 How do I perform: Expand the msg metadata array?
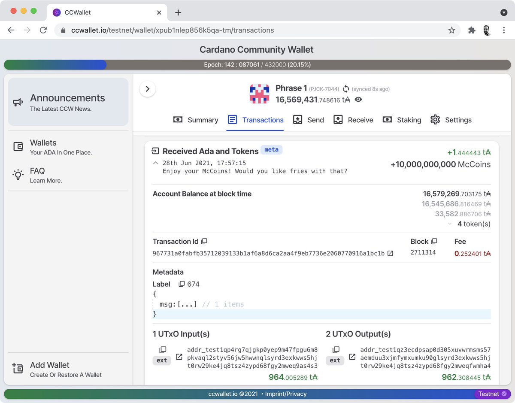tap(187, 304)
